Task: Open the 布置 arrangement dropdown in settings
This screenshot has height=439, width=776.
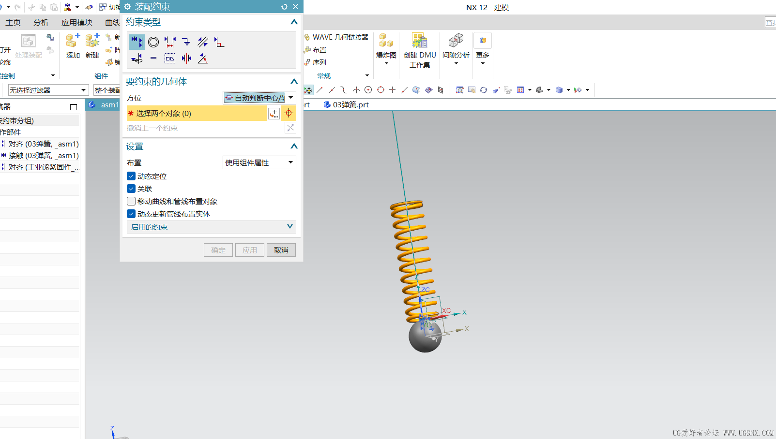Action: tap(259, 162)
